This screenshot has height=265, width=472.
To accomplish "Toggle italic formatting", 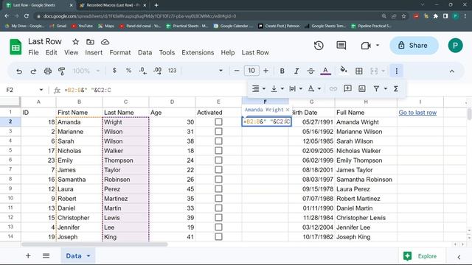I will (296, 71).
